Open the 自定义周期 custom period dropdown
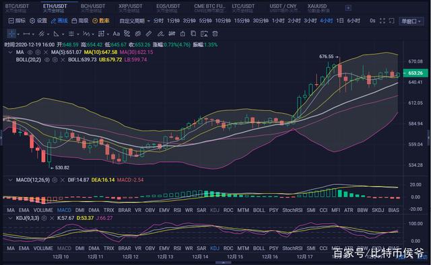The image size is (431, 265). tap(135, 21)
